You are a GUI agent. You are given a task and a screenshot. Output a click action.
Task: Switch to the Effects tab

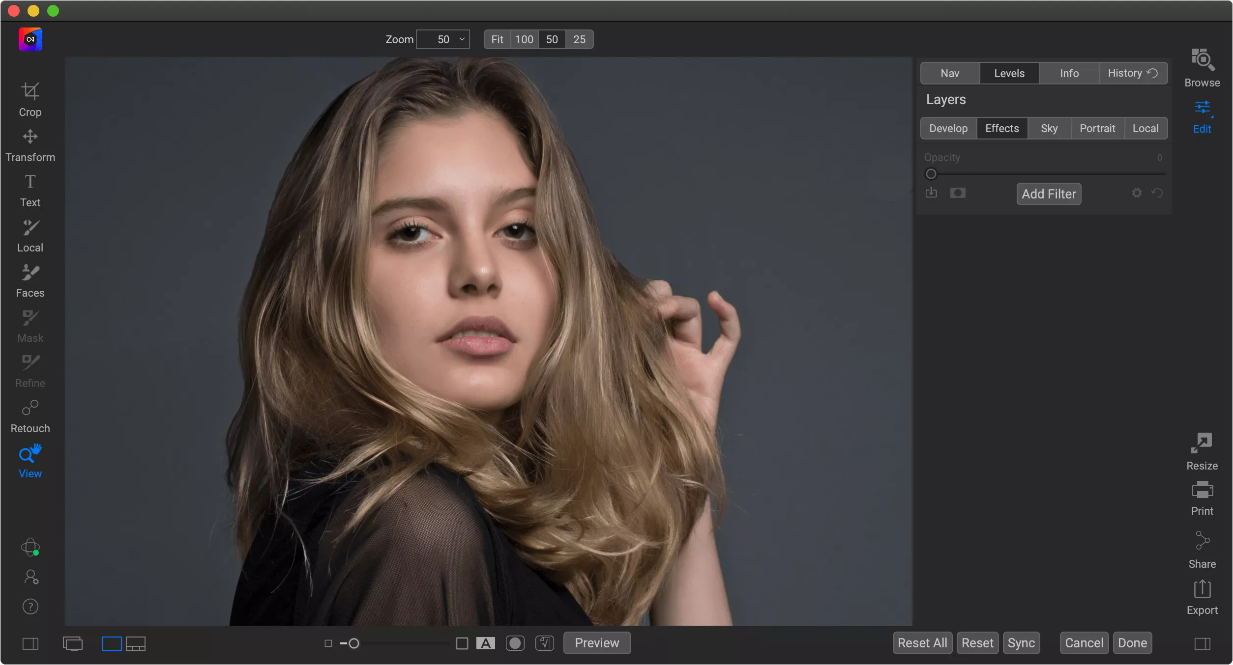pos(1001,128)
